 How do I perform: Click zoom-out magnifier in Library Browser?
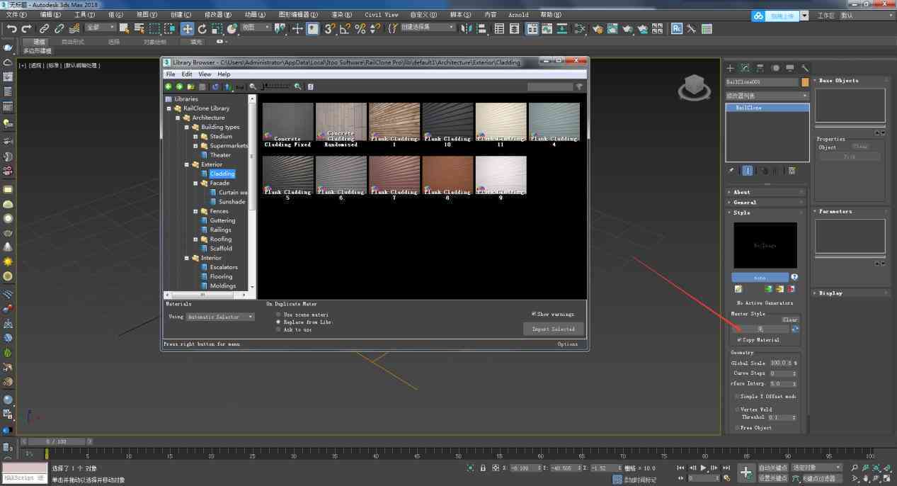click(x=253, y=86)
